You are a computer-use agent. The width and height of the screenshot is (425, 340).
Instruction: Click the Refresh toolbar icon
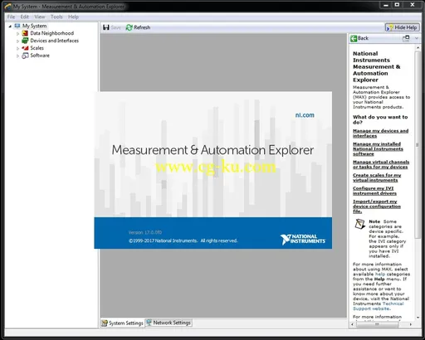(129, 27)
